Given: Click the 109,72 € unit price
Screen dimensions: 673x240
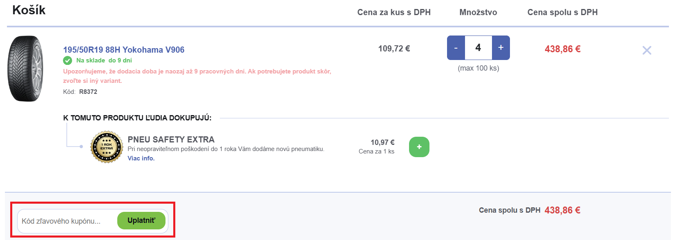Looking at the screenshot, I should pyautogui.click(x=394, y=49).
